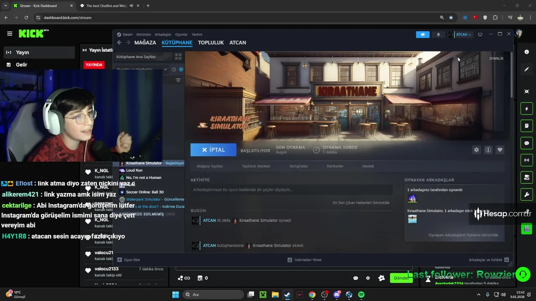
Task: Select the KÜTÜPHANE tab in Steam
Action: pos(177,43)
